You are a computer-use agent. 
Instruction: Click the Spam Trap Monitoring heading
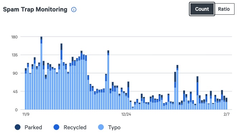coord(35,9)
